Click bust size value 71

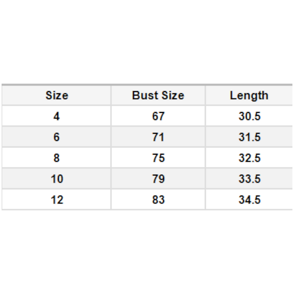158,137
